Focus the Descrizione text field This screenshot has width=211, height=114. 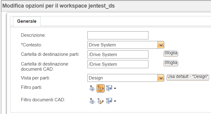pos(118,35)
